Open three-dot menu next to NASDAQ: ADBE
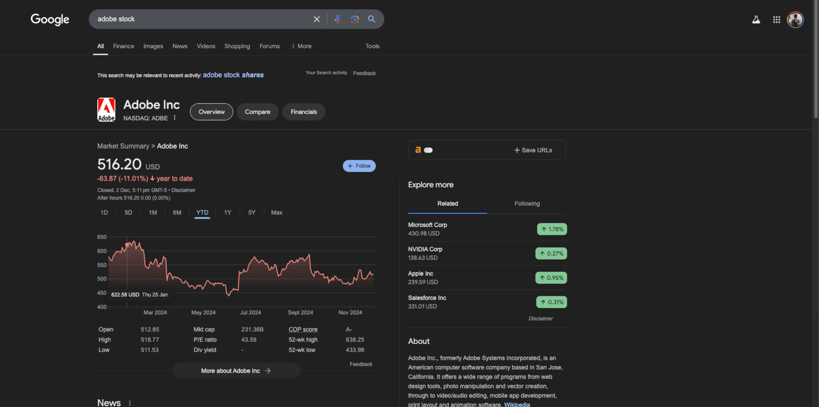This screenshot has height=407, width=819. pos(175,118)
